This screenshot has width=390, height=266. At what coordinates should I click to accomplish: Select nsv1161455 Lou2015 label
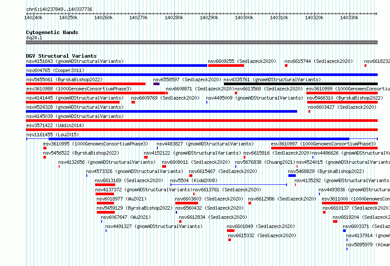tap(53, 135)
